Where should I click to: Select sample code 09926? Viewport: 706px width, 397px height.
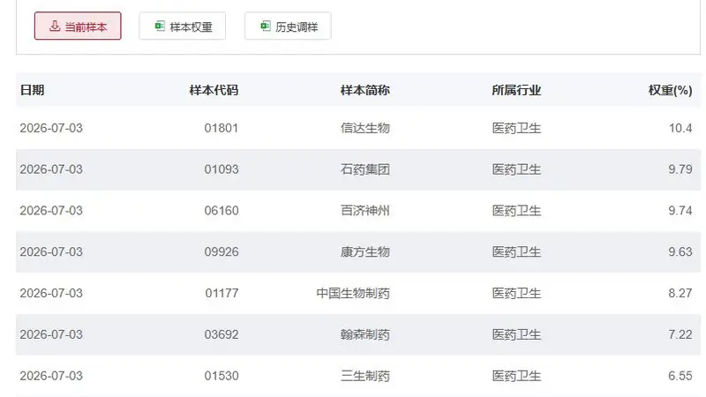(x=222, y=252)
